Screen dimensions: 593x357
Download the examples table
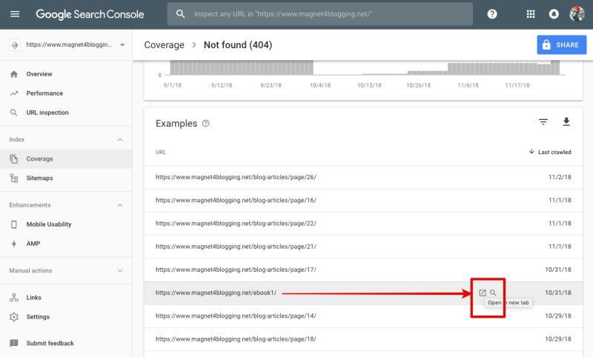tap(566, 121)
